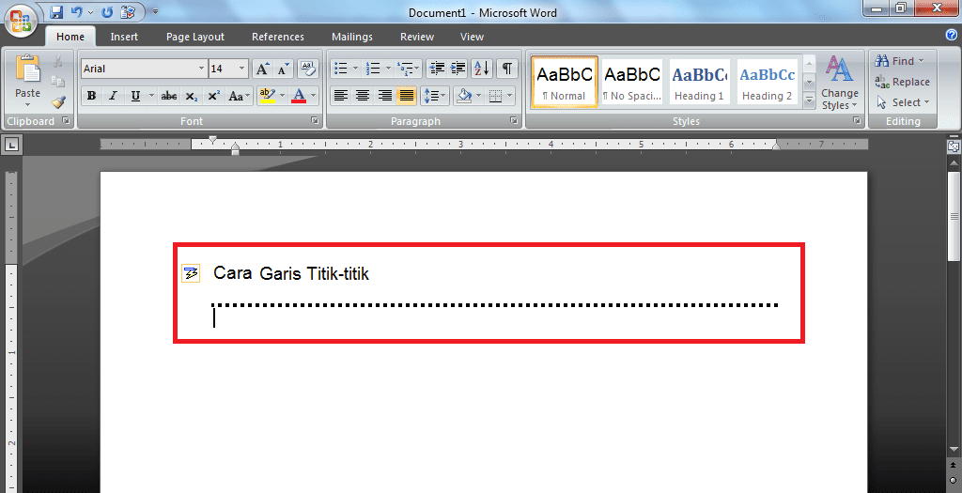Image resolution: width=962 pixels, height=493 pixels.
Task: Align text right
Action: pos(384,96)
